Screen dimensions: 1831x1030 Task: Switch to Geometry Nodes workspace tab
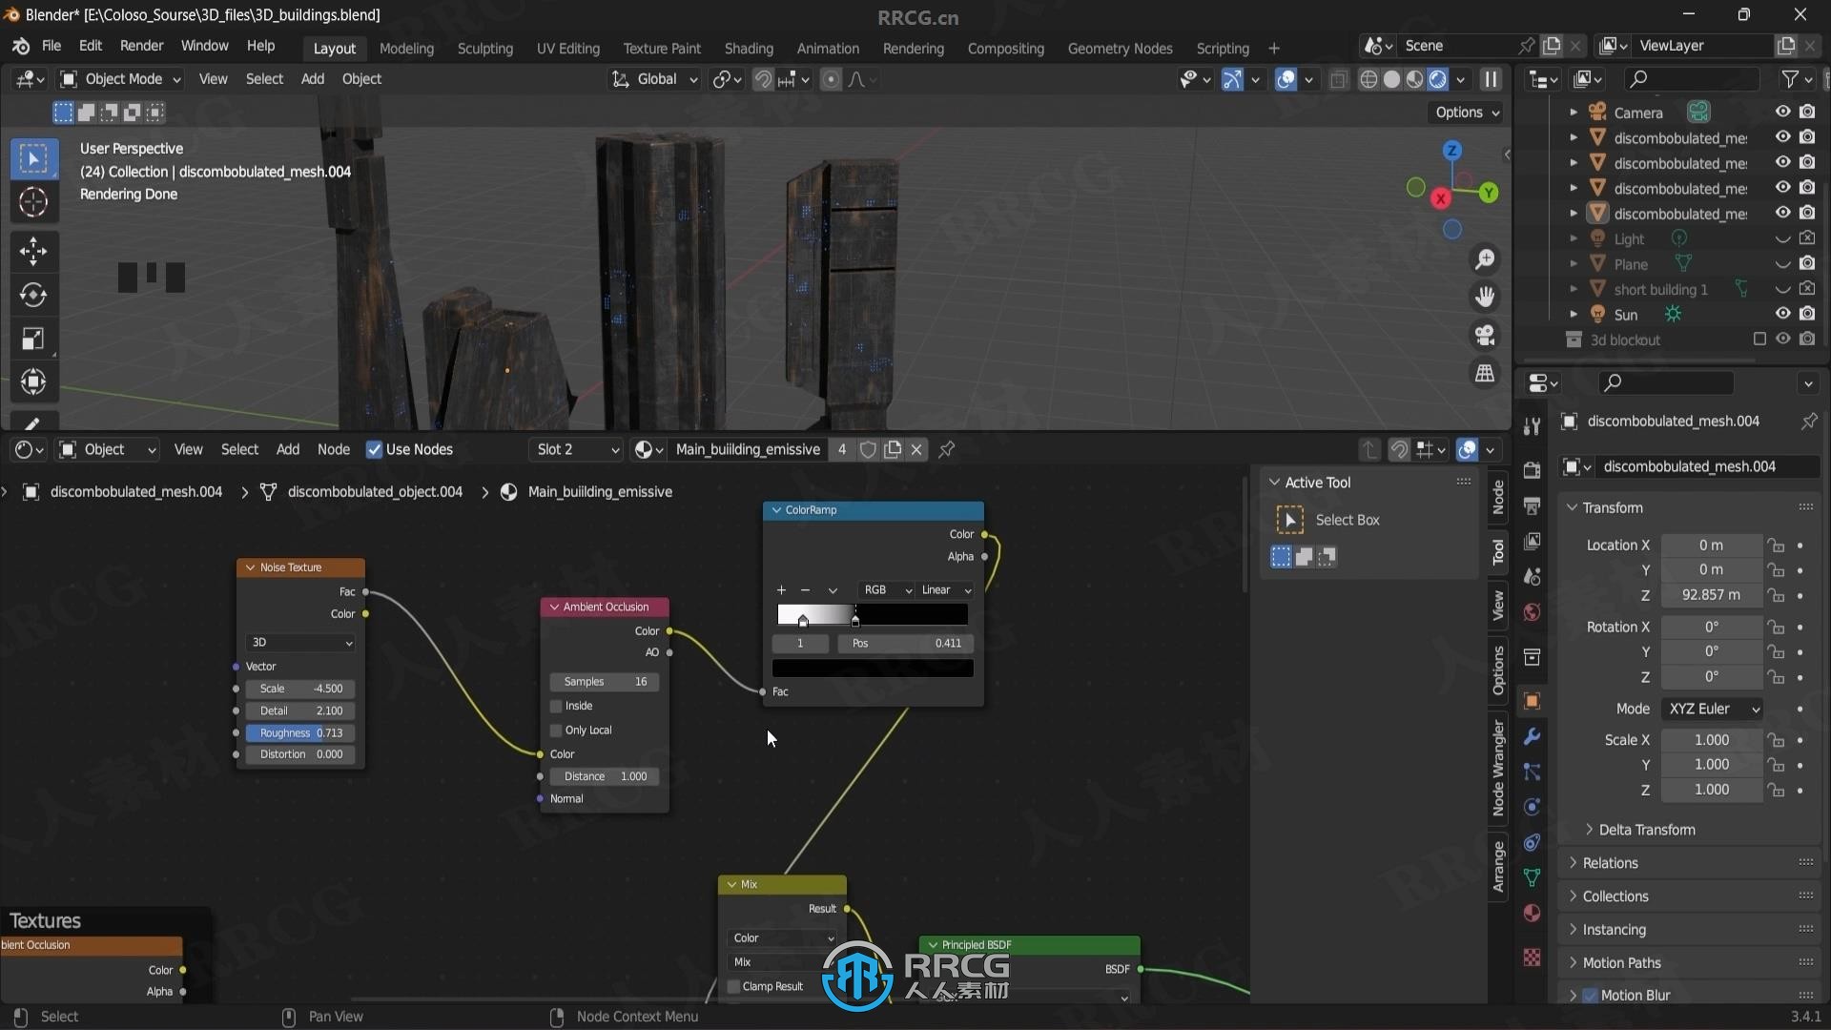pos(1120,49)
